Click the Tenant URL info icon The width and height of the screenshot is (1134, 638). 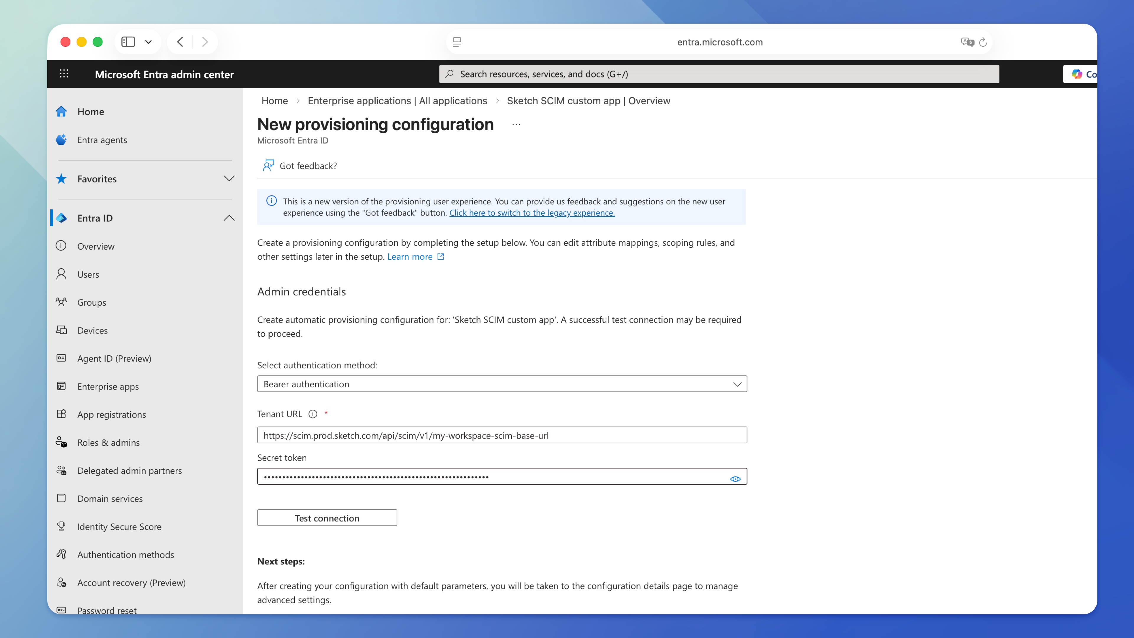click(312, 414)
